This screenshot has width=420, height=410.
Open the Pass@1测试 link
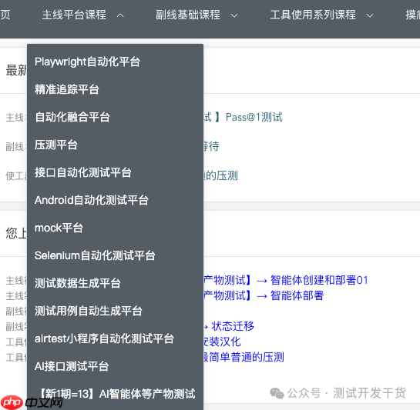pos(254,117)
